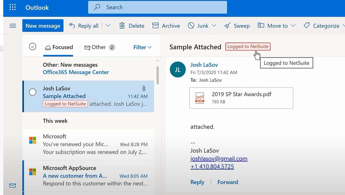The height and width of the screenshot is (195, 345).
Task: Select the Josh LaSov email circle
Action: pyautogui.click(x=33, y=92)
